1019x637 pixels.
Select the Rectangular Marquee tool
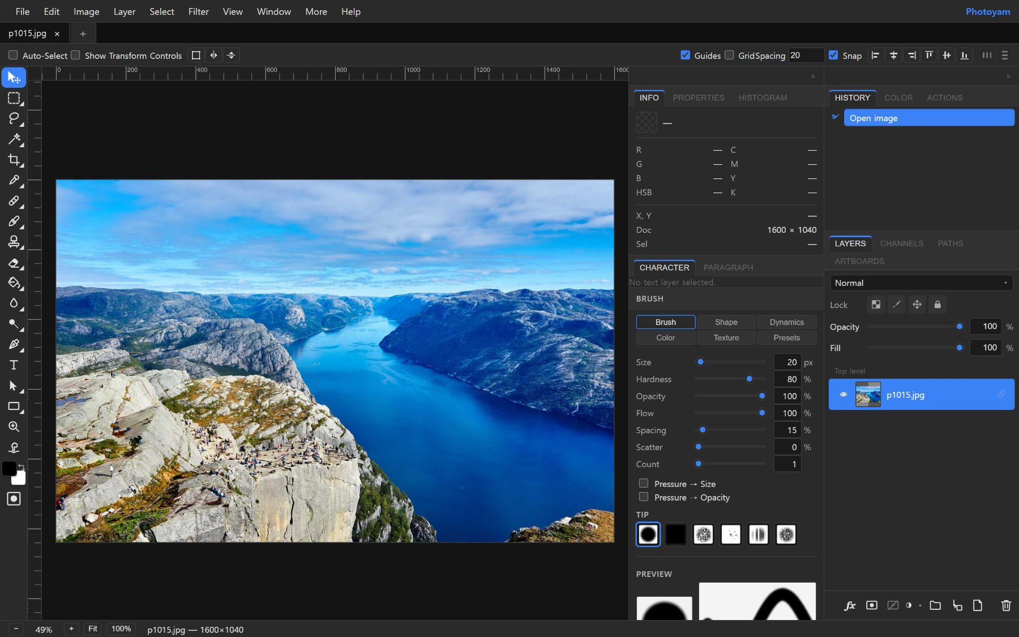pos(14,98)
